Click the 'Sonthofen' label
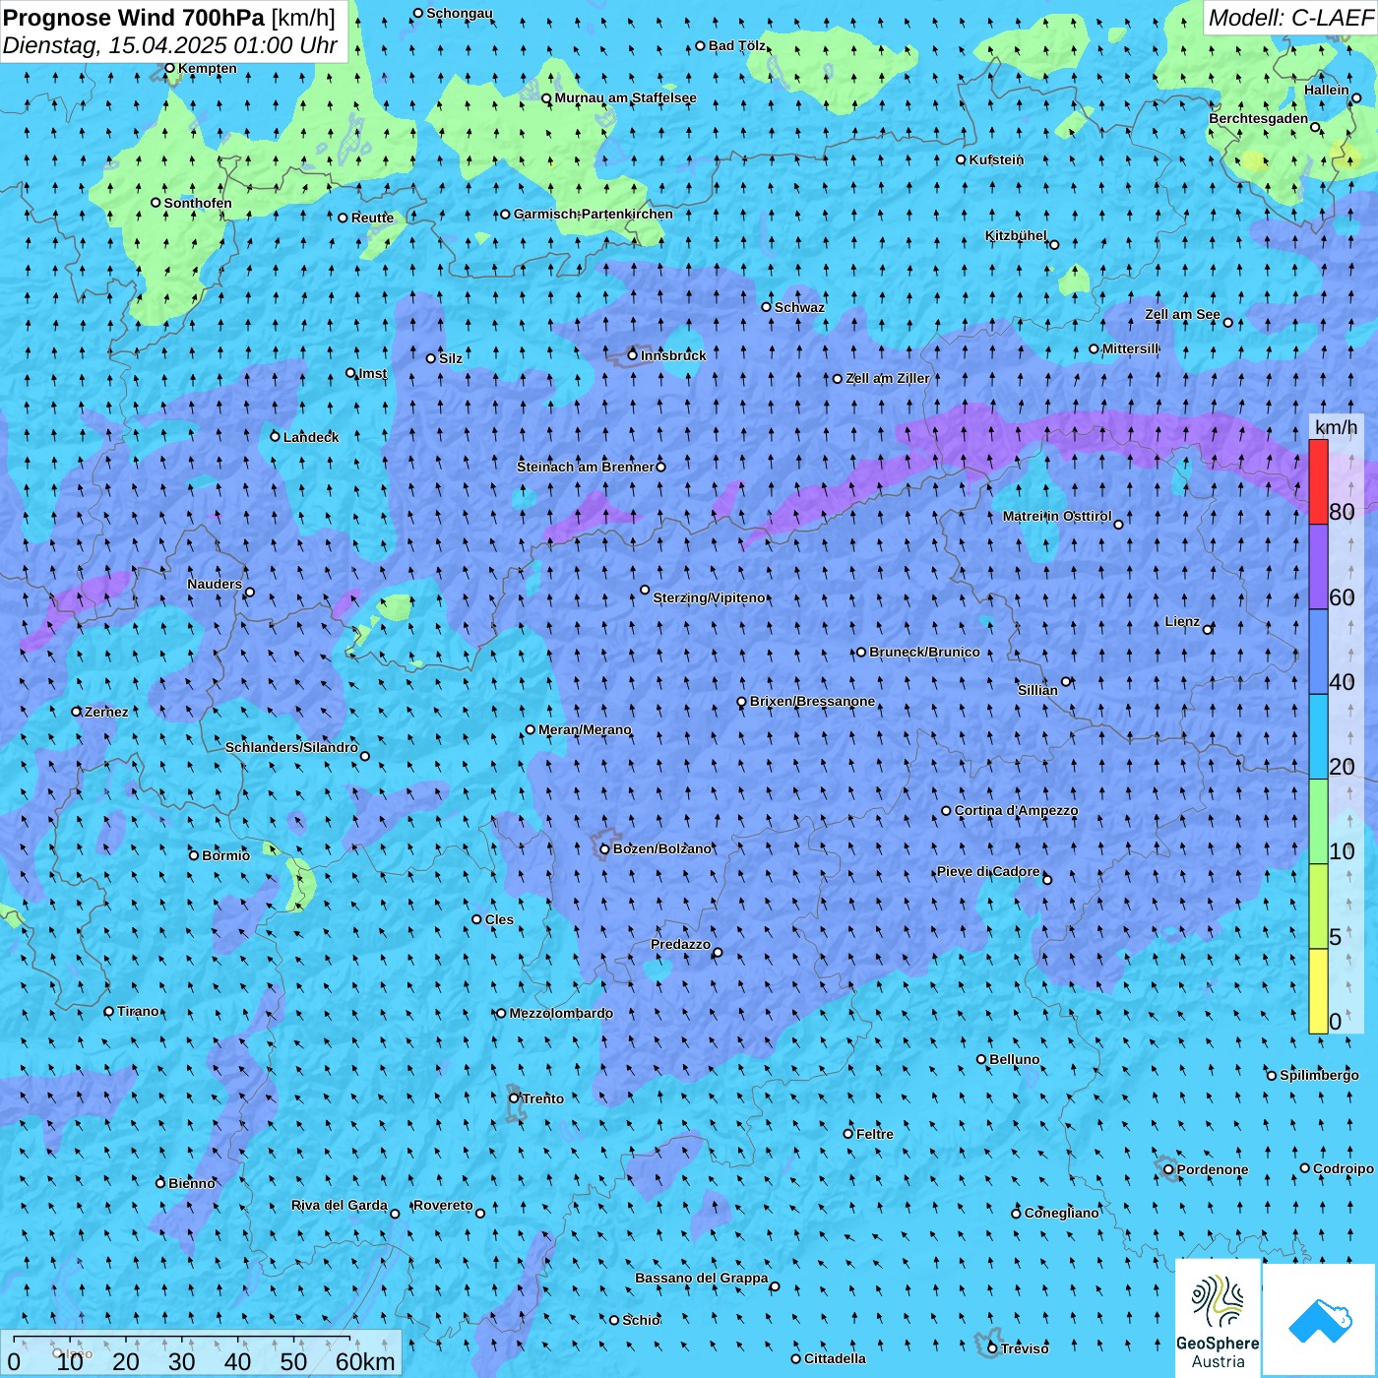 (198, 203)
